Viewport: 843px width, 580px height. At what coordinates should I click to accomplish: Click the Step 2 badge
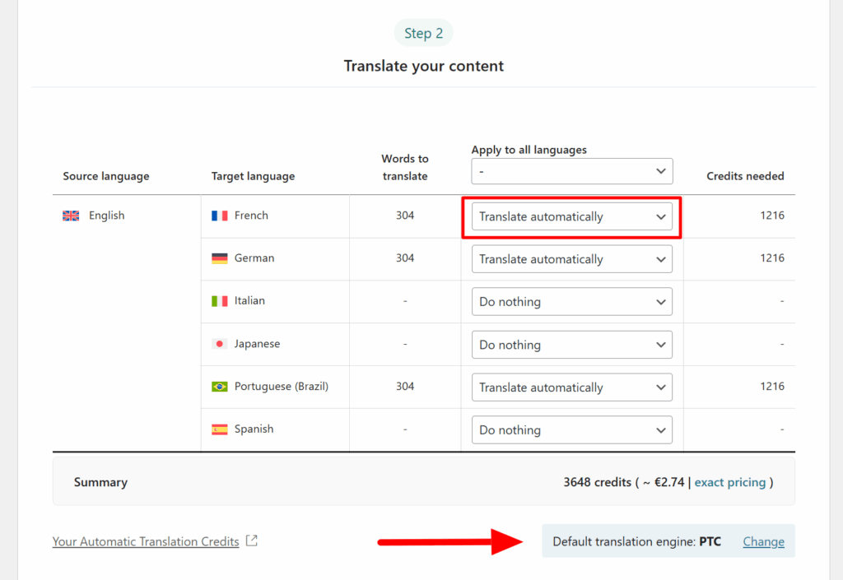(x=423, y=33)
